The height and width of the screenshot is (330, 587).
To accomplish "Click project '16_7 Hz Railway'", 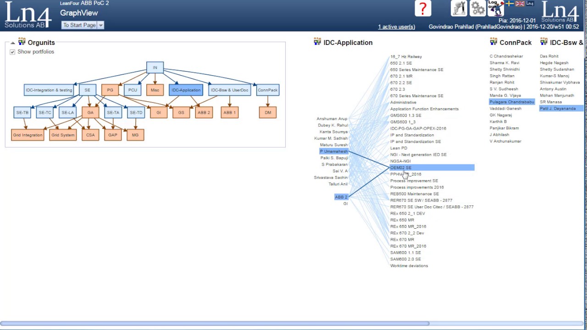I will point(406,56).
